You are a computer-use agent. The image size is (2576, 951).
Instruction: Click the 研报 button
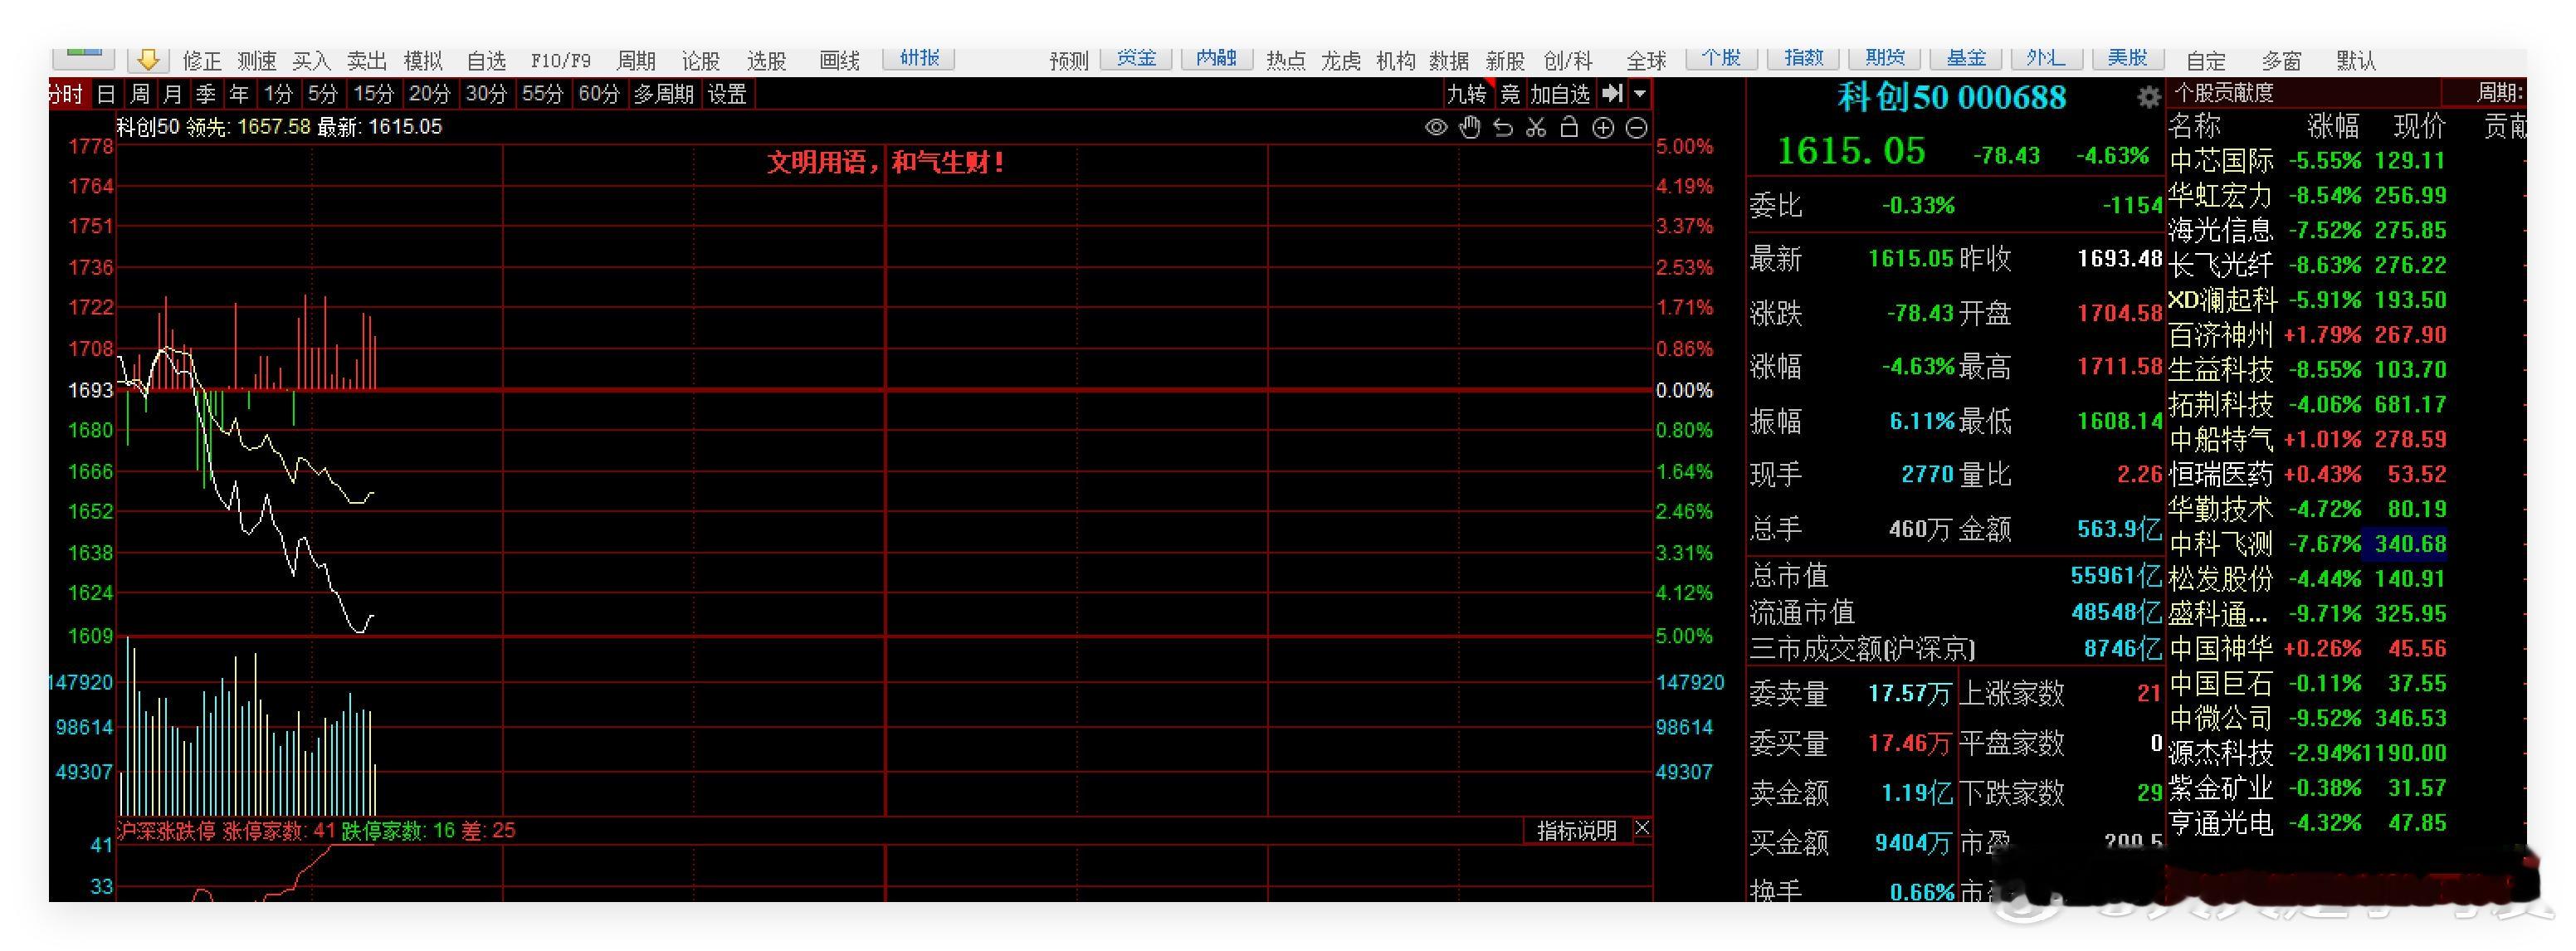(919, 58)
